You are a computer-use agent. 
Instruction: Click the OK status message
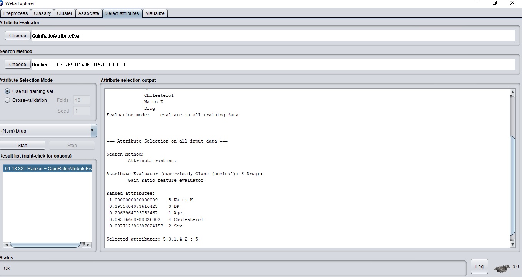pos(7,268)
